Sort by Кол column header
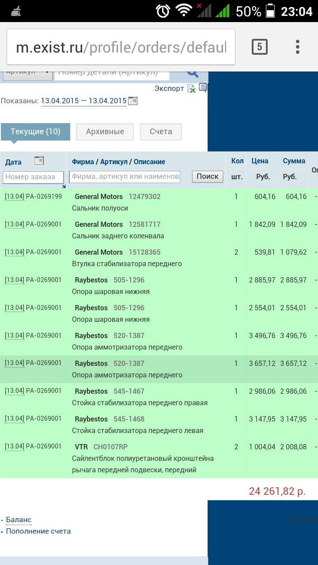Image resolution: width=318 pixels, height=565 pixels. tap(238, 161)
